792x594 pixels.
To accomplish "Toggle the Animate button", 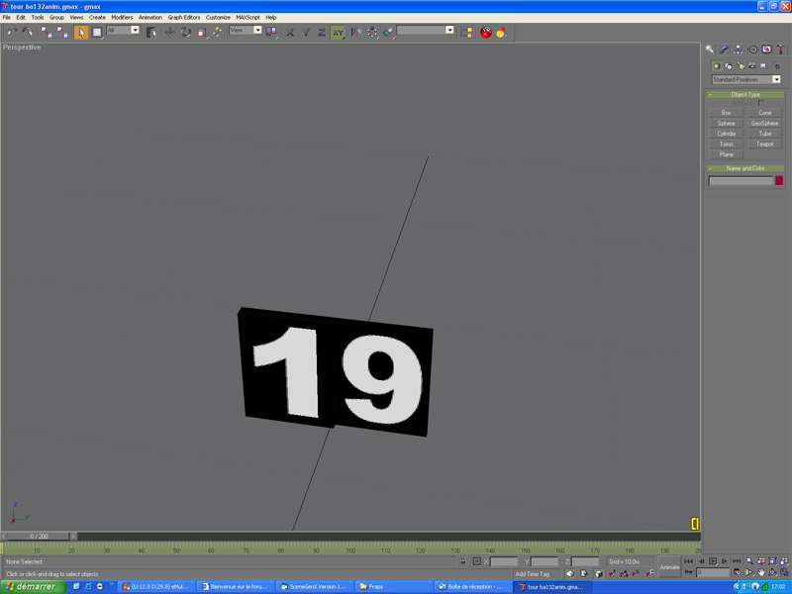I will tap(670, 567).
